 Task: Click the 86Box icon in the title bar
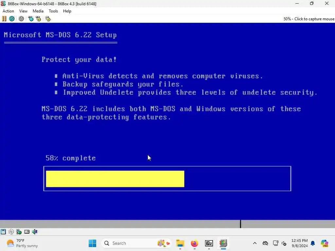pyautogui.click(x=3, y=4)
